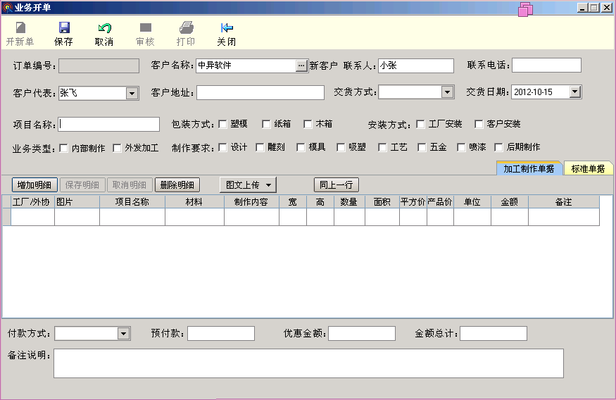Open customer lookup ellipsis button beside 客户名称

click(x=302, y=65)
